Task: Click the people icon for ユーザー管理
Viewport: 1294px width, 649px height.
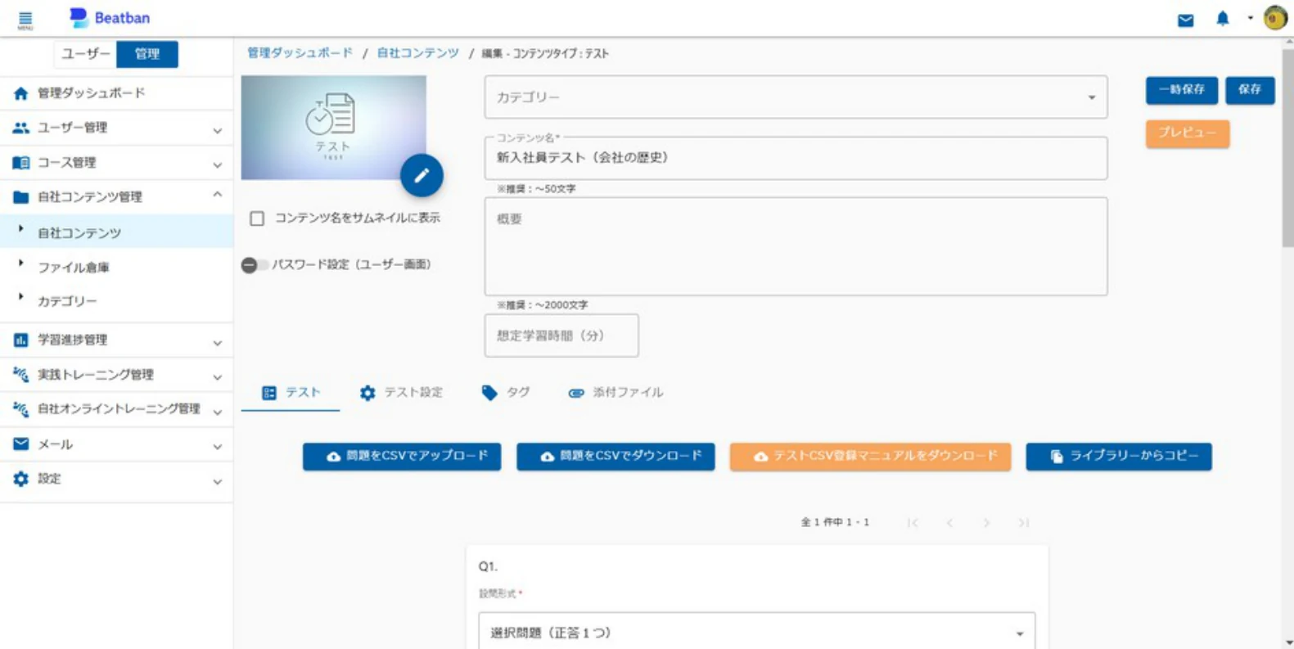Action: (21, 128)
